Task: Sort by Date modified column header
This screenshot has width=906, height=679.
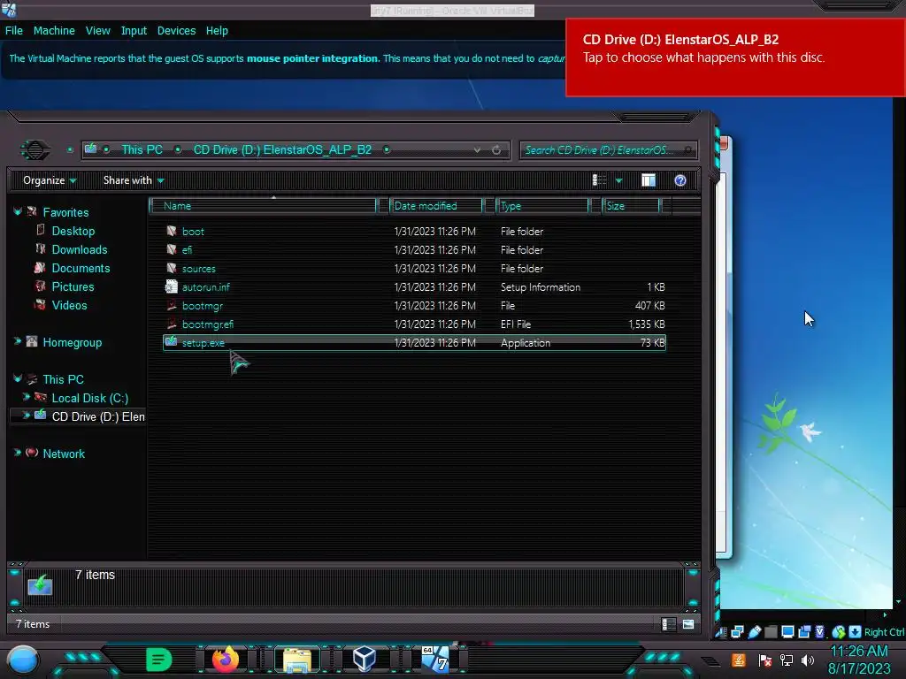Action: coord(436,205)
